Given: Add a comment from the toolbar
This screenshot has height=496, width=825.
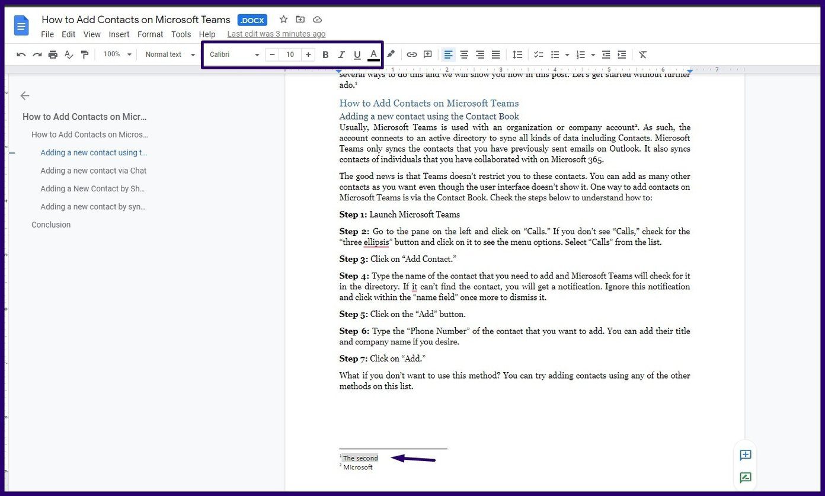Looking at the screenshot, I should [427, 55].
